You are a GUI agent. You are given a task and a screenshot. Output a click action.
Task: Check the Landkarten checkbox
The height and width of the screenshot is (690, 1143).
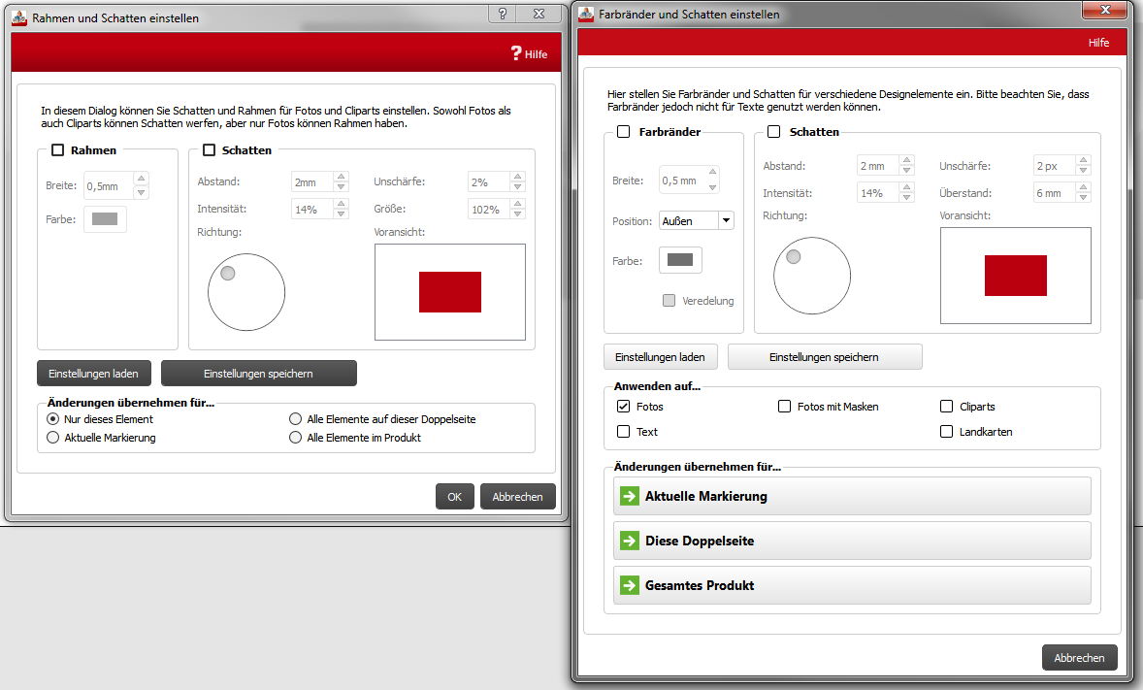pos(946,432)
